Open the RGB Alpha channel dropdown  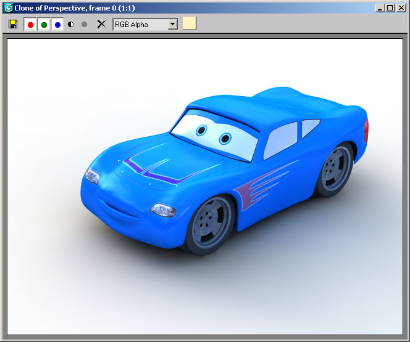pyautogui.click(x=140, y=24)
